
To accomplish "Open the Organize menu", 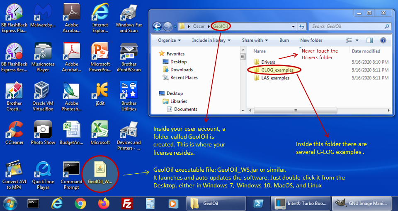I will (169, 40).
